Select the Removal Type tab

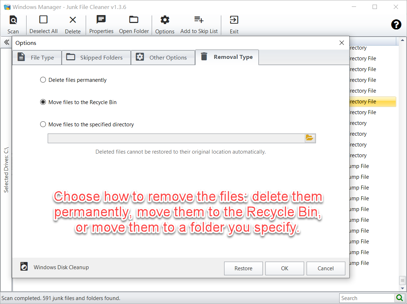coord(227,57)
